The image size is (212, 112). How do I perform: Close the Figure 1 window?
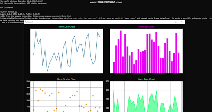(182, 22)
